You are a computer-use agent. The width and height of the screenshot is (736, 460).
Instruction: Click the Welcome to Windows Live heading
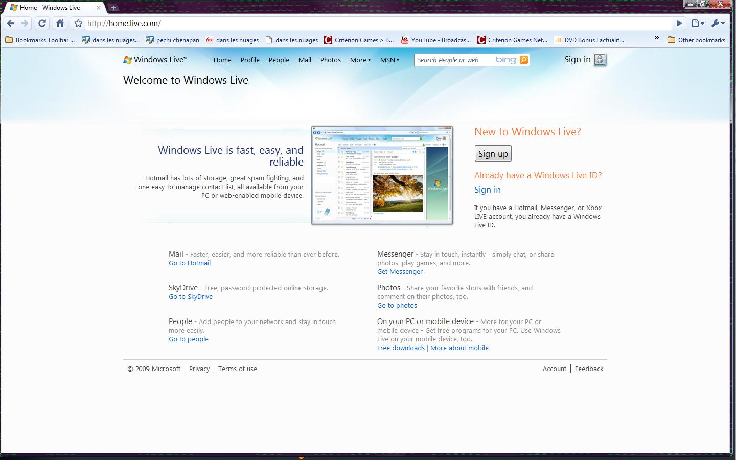[x=186, y=80]
